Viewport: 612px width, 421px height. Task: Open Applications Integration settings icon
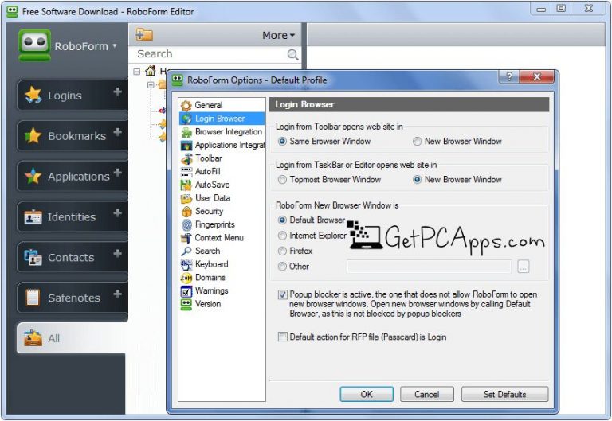(x=186, y=146)
